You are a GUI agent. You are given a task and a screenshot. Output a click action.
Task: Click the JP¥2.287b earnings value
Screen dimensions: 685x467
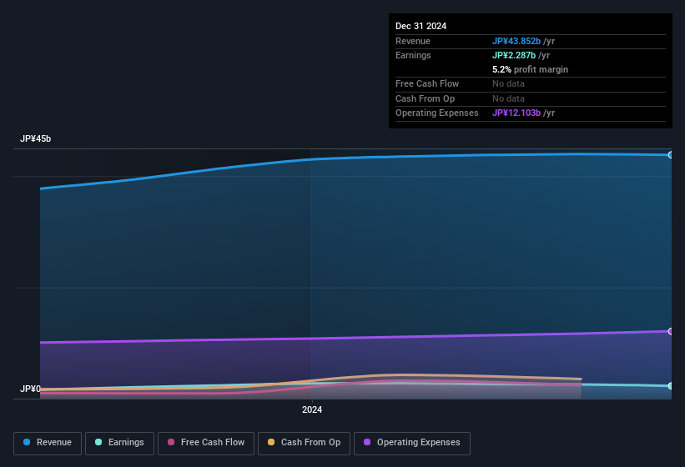point(514,55)
